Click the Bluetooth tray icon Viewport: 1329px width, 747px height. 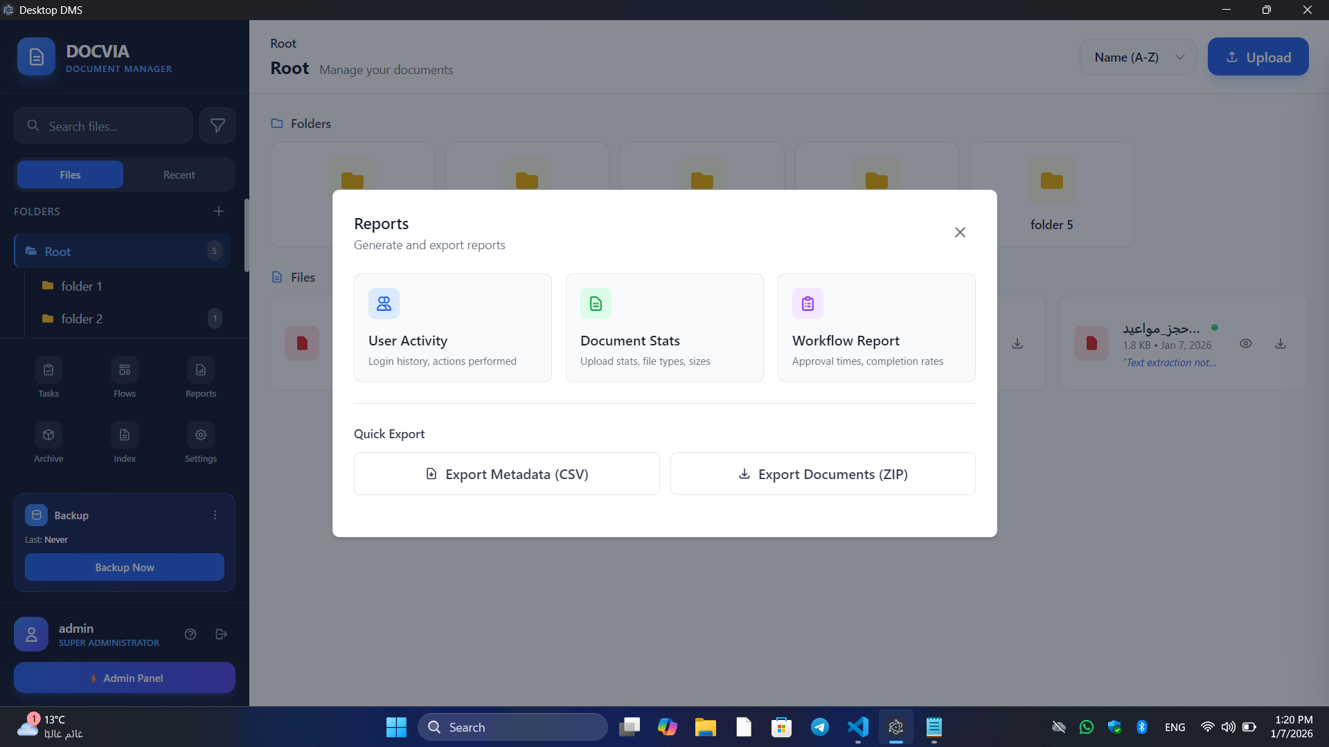coord(1142,727)
